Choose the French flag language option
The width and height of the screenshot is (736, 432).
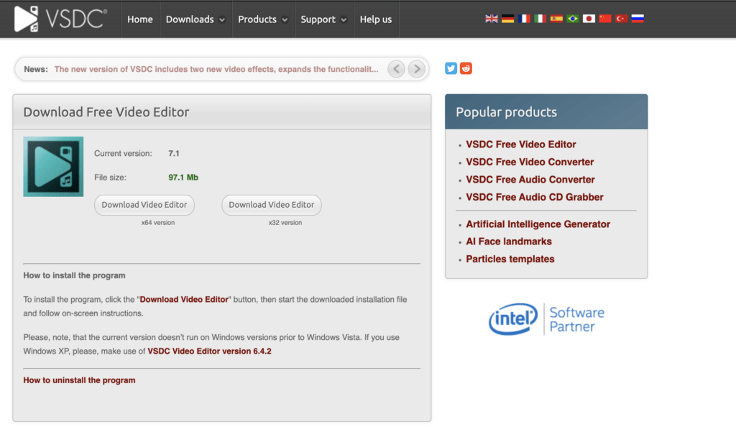(x=524, y=19)
